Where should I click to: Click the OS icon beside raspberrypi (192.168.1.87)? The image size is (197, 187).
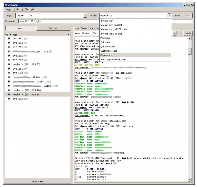9,64
